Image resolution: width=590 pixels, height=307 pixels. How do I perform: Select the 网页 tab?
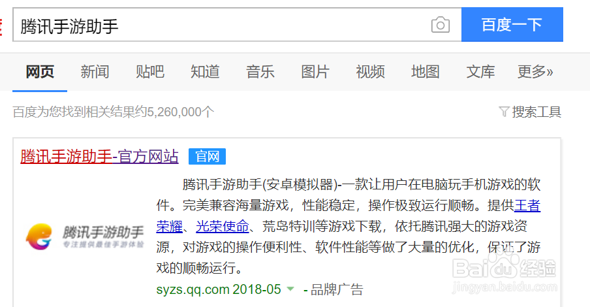[40, 72]
